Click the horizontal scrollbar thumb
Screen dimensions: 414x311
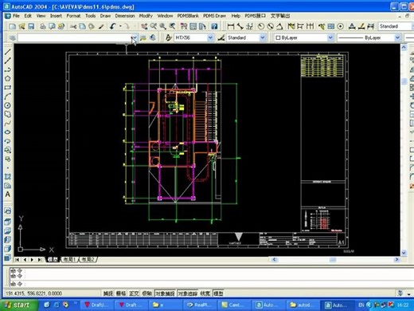(x=333, y=259)
